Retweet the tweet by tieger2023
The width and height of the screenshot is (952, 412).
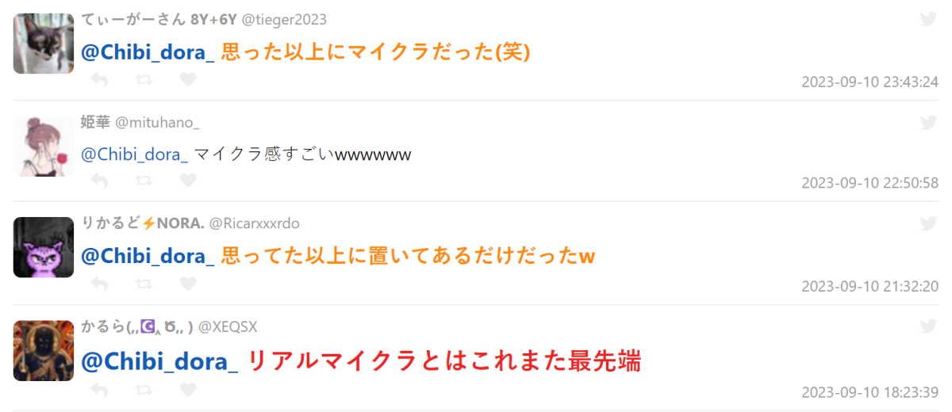(144, 79)
